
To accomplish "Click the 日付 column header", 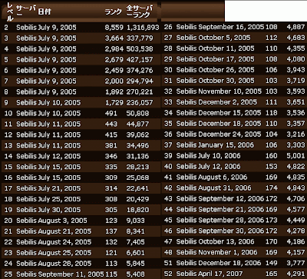I will [x=45, y=12].
